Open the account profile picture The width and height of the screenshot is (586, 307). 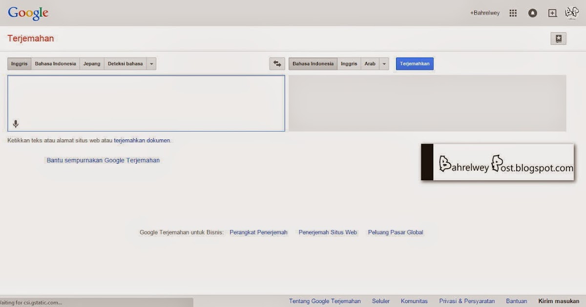572,13
